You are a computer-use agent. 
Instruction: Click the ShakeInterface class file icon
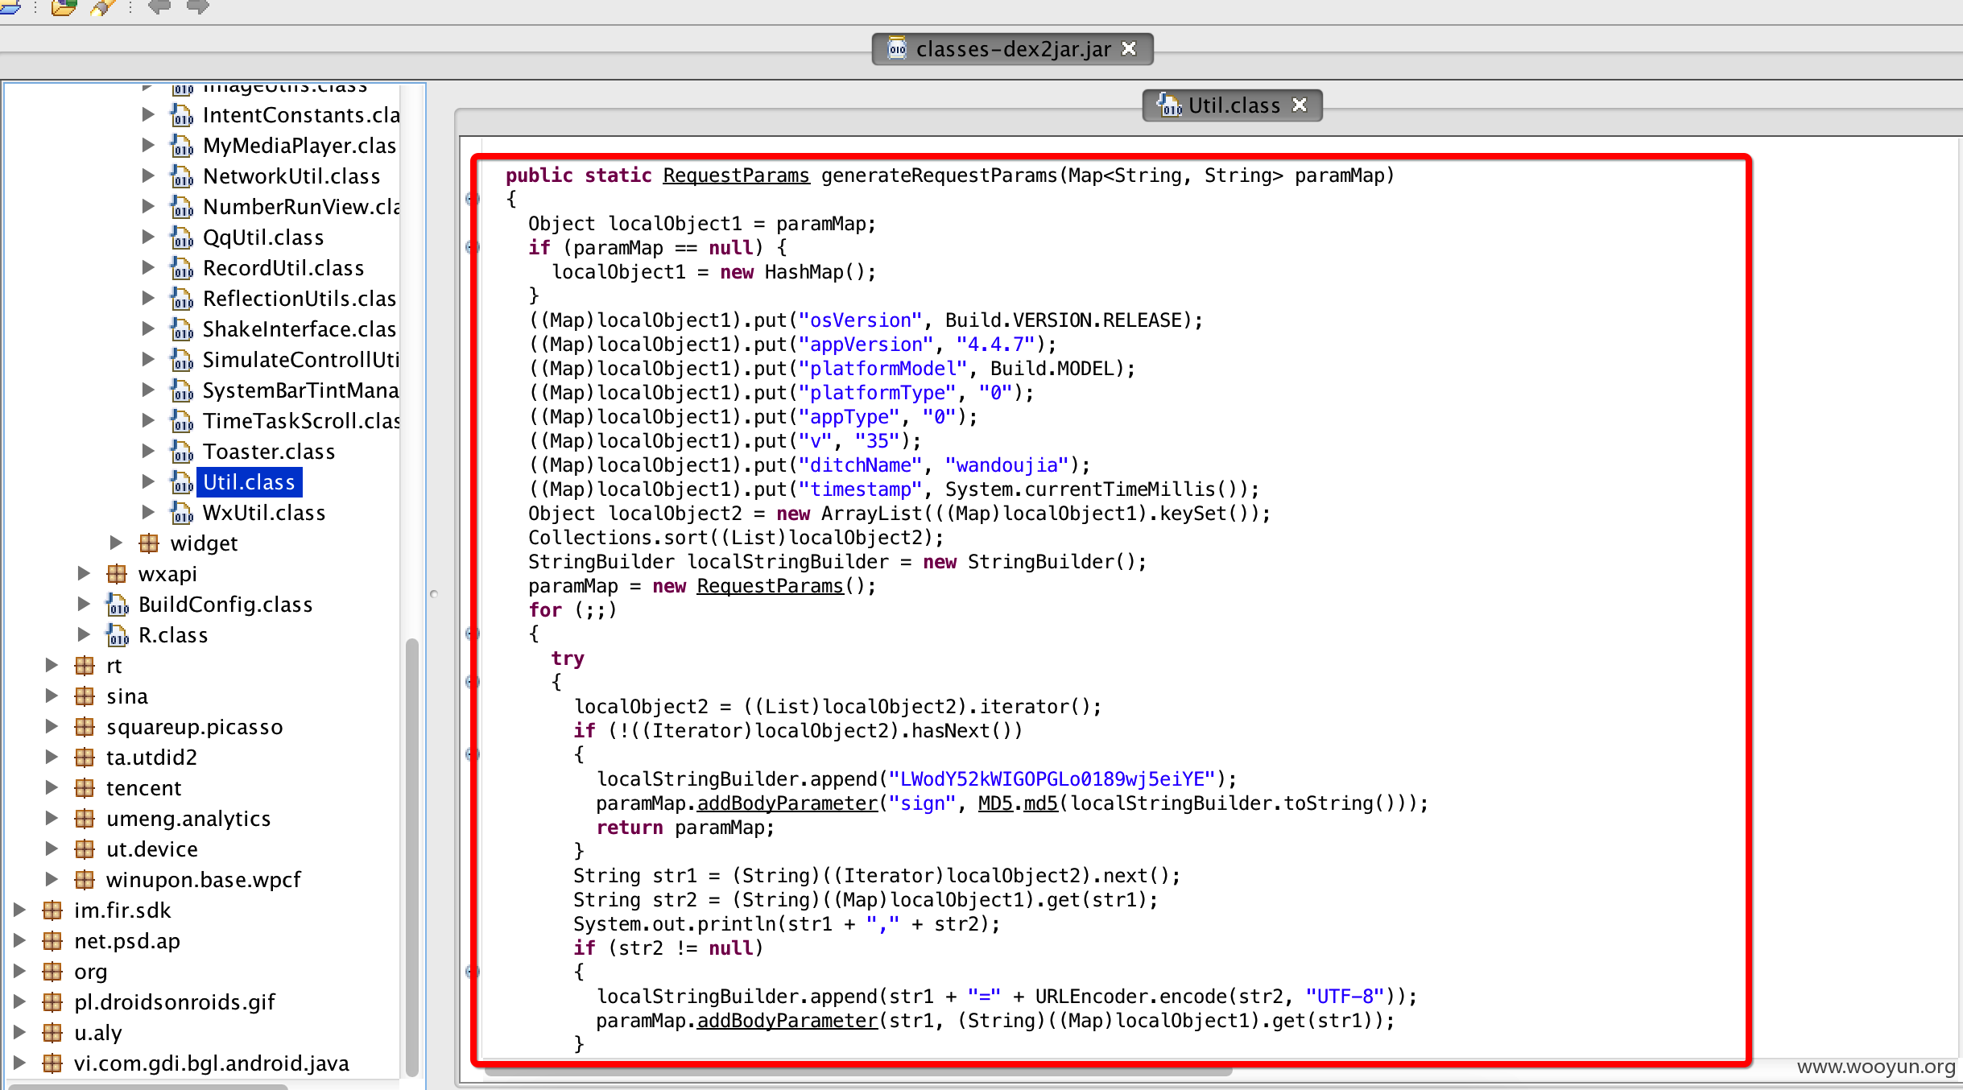click(183, 329)
